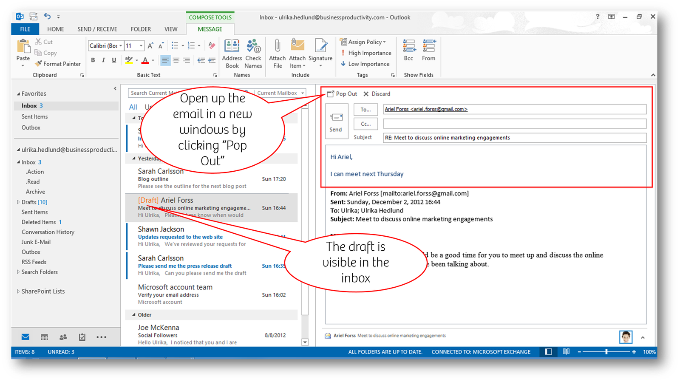Click the Cc... button
The image size is (680, 382).
point(365,124)
